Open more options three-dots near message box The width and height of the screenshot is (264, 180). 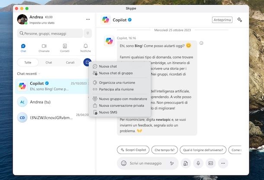click(223, 163)
